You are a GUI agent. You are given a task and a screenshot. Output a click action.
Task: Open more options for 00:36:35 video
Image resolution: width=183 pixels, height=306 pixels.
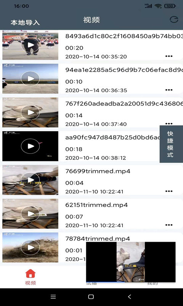(169, 90)
